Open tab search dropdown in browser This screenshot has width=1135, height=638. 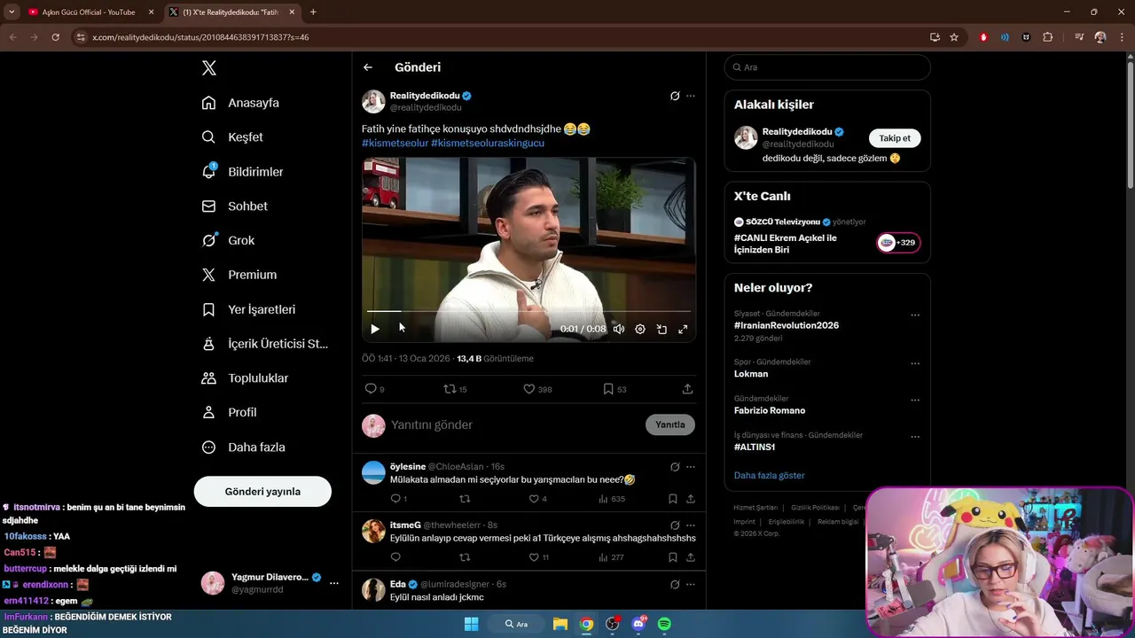pos(12,12)
